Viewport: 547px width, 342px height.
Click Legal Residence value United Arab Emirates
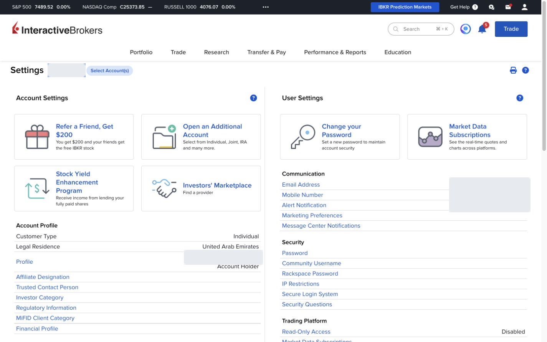tap(231, 247)
